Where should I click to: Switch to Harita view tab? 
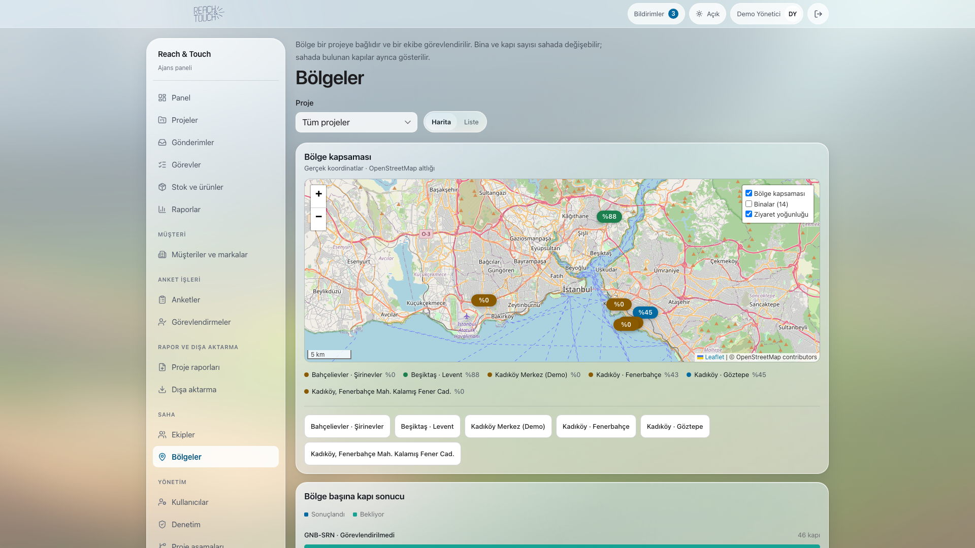[441, 122]
